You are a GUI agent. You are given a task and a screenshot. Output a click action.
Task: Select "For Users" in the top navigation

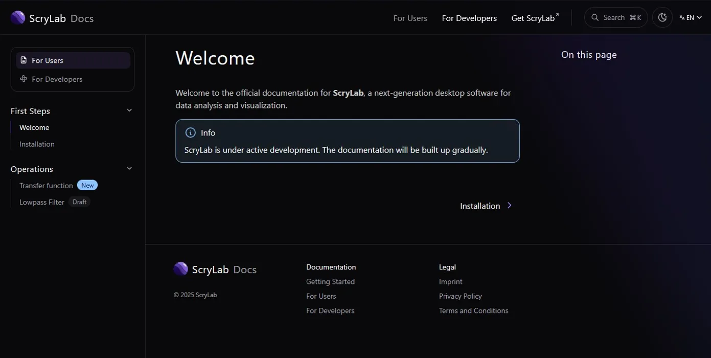click(410, 17)
